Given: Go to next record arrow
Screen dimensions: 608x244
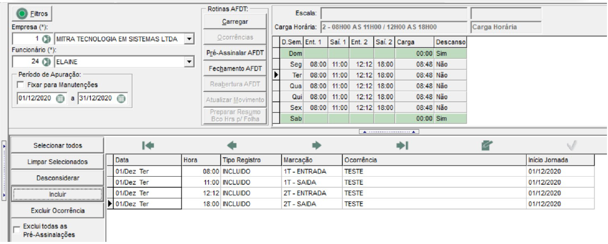Looking at the screenshot, I should pos(317,146).
